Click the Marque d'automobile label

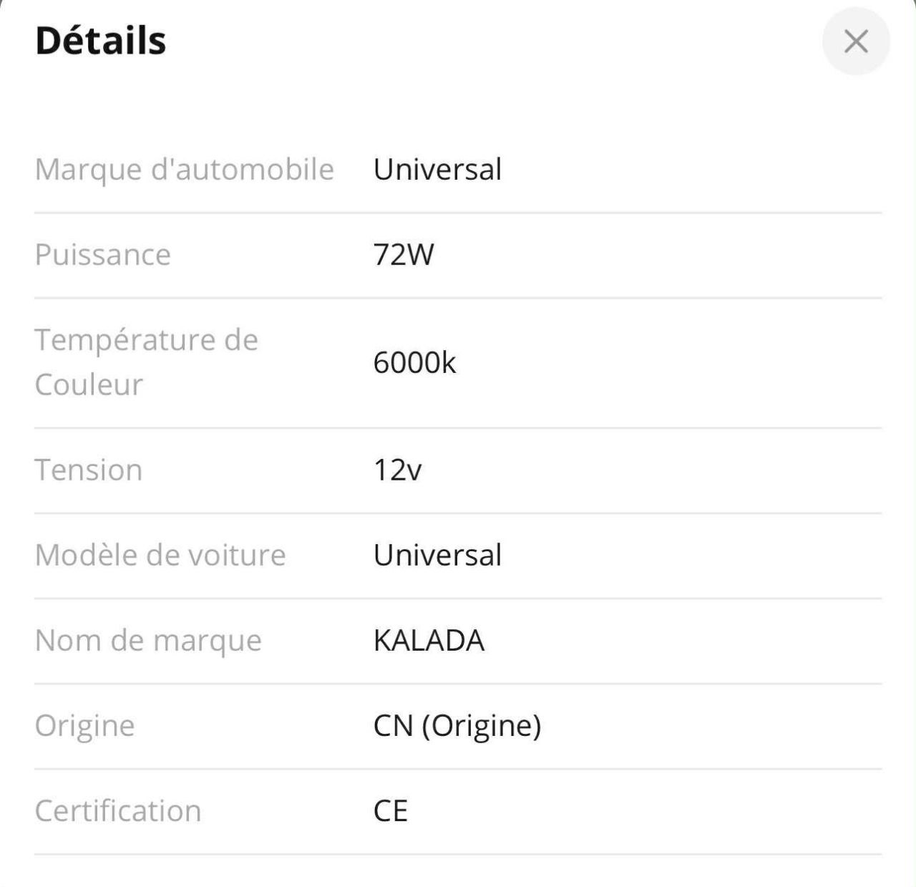click(x=185, y=170)
